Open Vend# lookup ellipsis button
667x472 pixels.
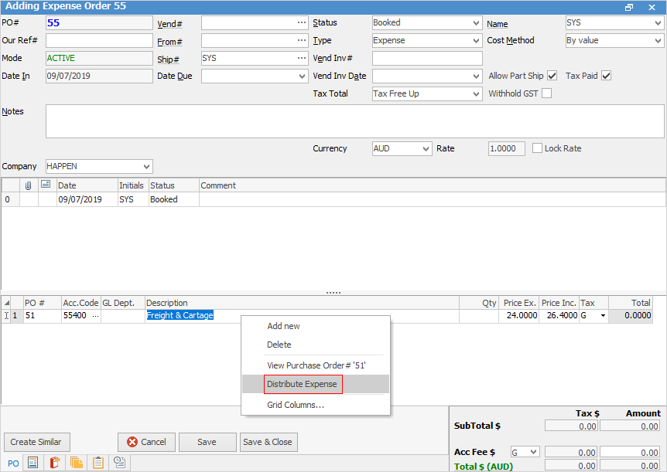pyautogui.click(x=302, y=22)
